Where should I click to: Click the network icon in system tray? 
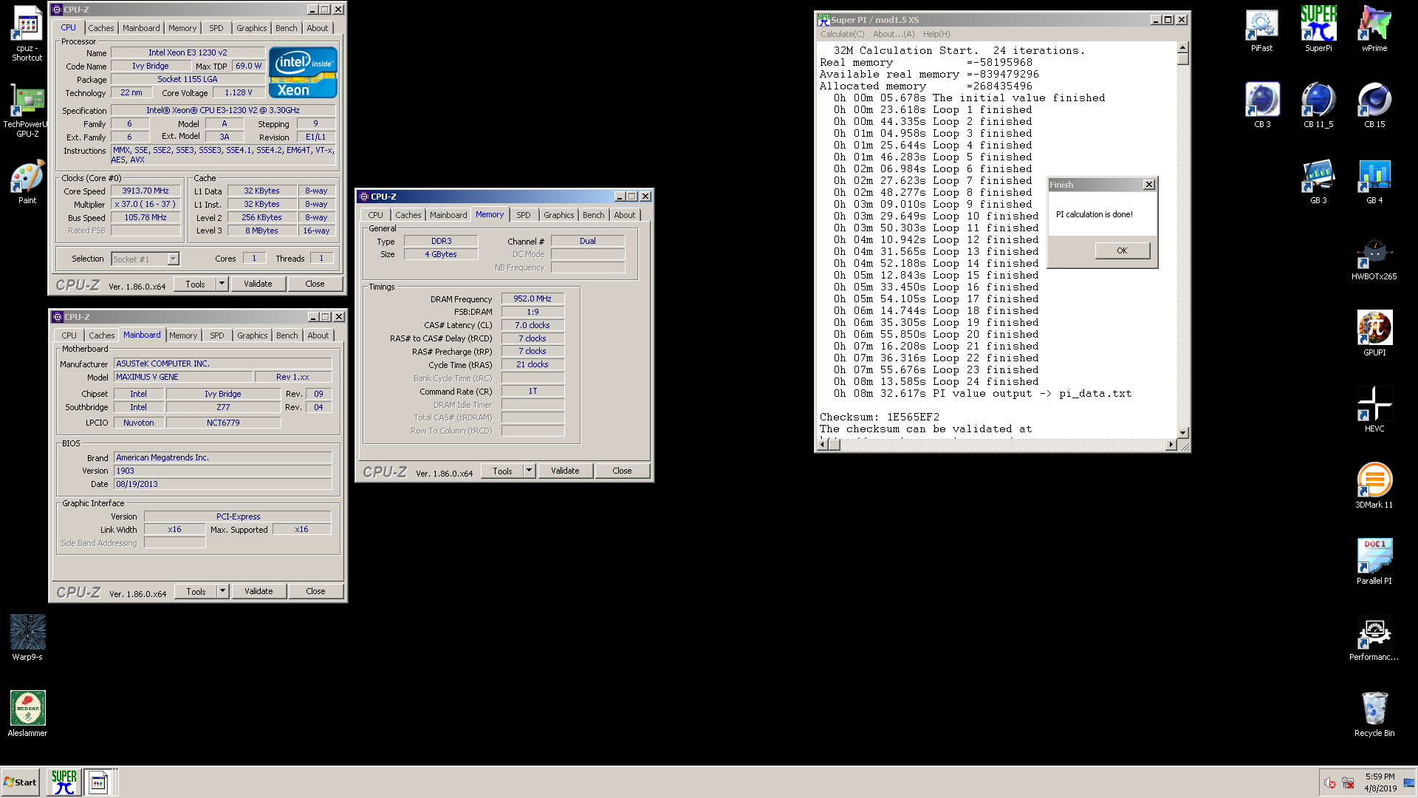(x=1348, y=782)
